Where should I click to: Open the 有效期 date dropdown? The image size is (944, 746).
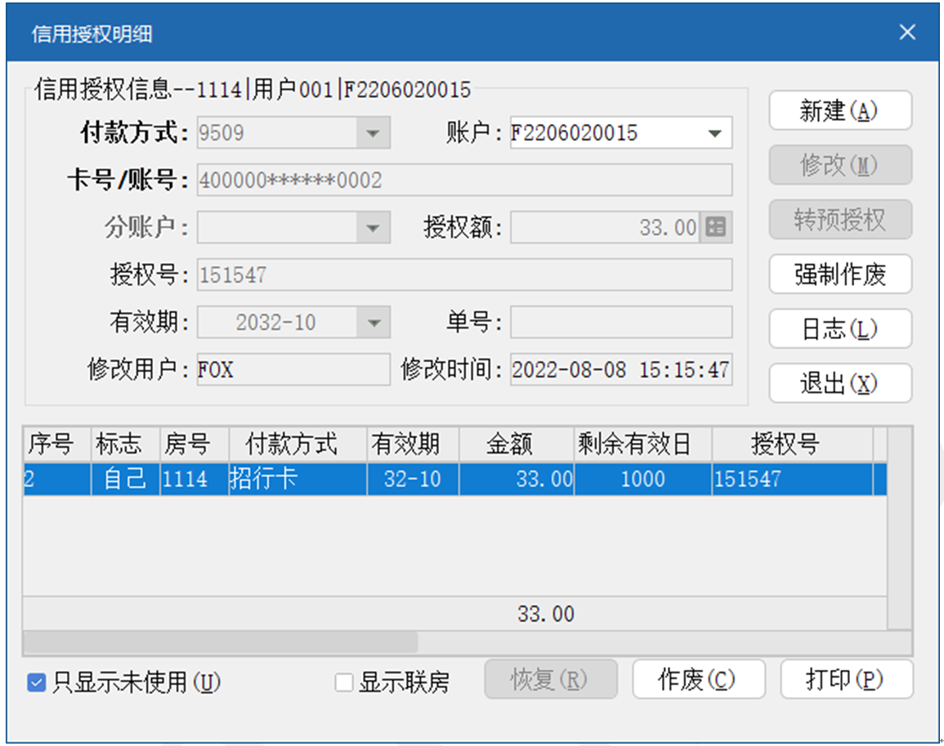(374, 323)
